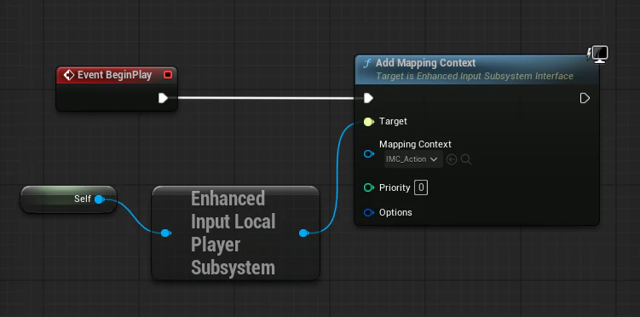Click the Options label
The image size is (640, 317).
click(x=395, y=212)
